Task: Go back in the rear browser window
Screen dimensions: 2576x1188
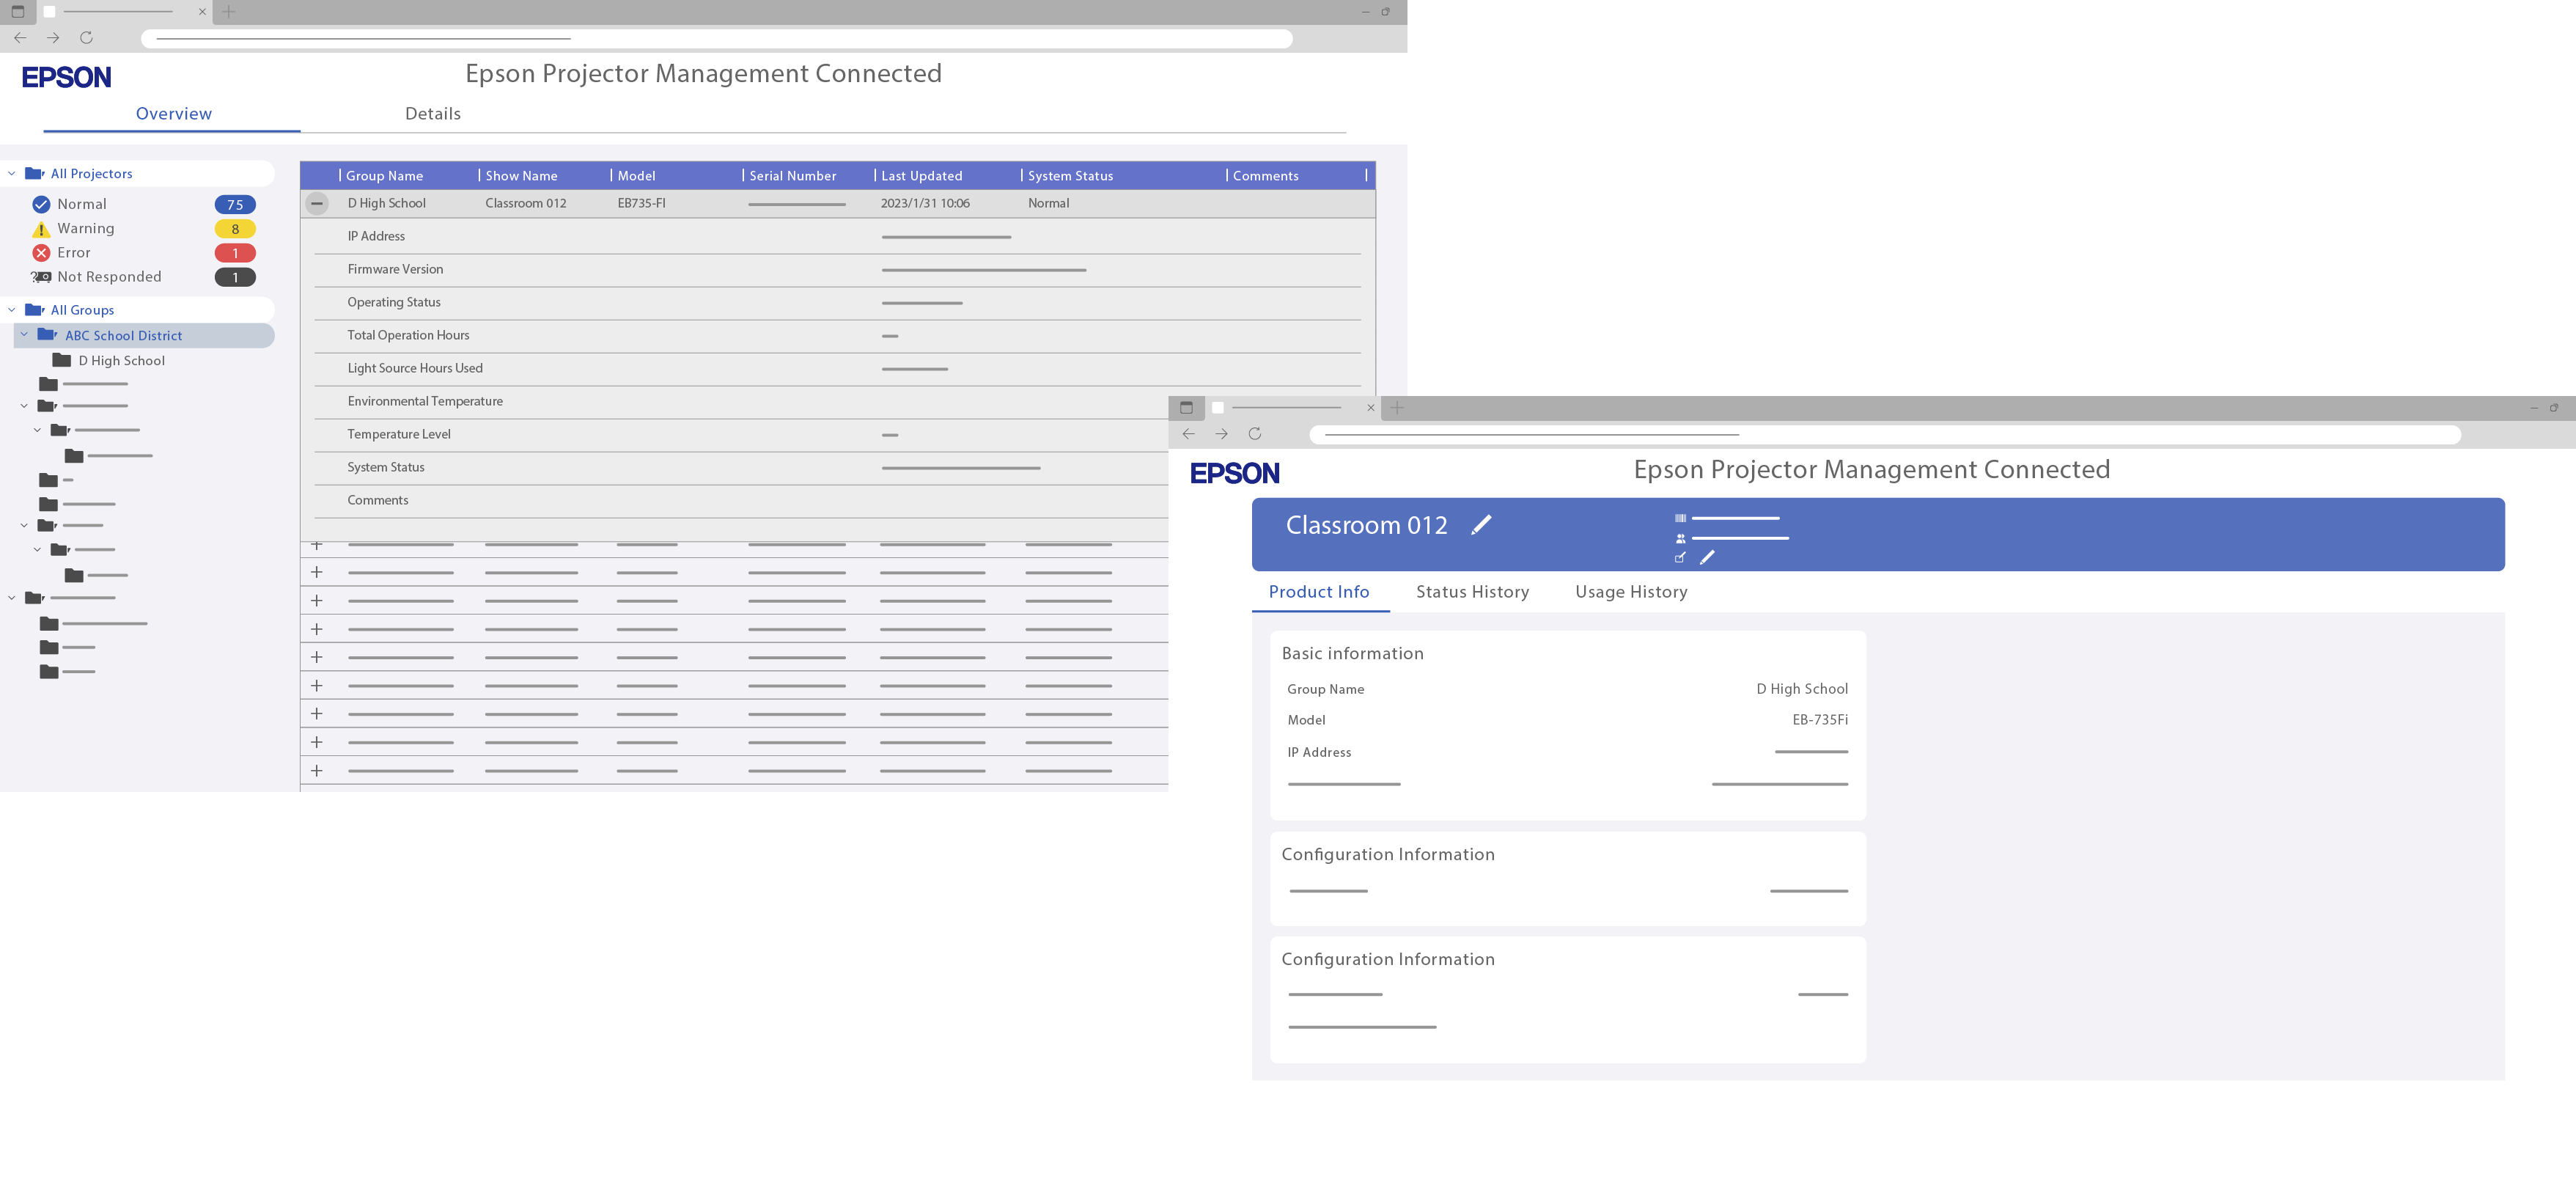Action: (20, 38)
